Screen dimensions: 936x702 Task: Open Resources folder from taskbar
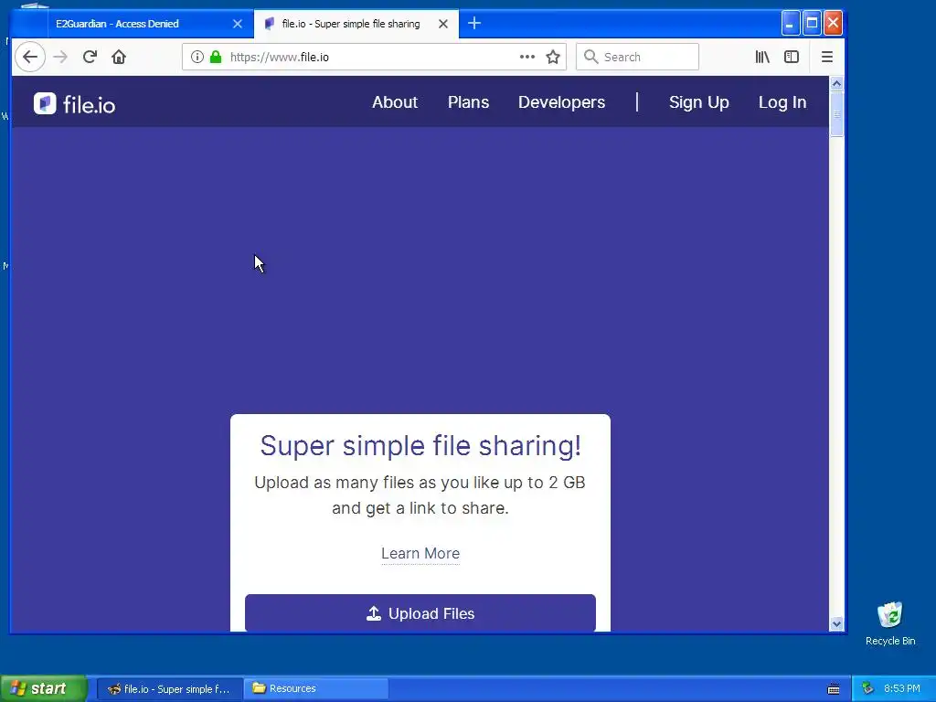click(x=316, y=689)
